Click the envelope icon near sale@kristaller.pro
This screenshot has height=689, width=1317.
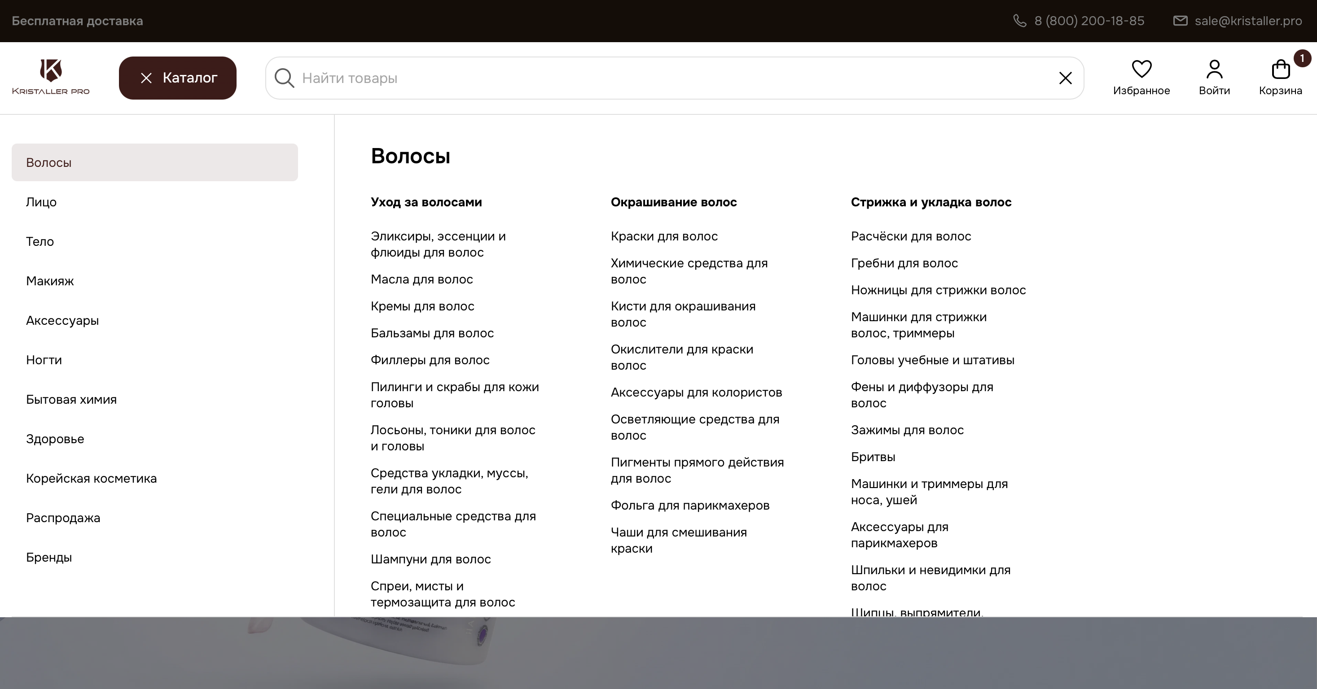pos(1181,21)
